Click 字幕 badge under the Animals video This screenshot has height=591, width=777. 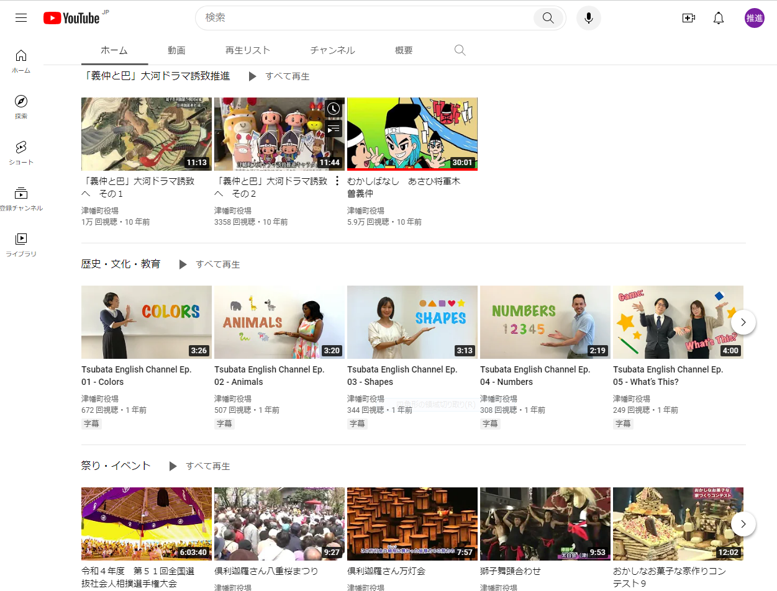(224, 423)
